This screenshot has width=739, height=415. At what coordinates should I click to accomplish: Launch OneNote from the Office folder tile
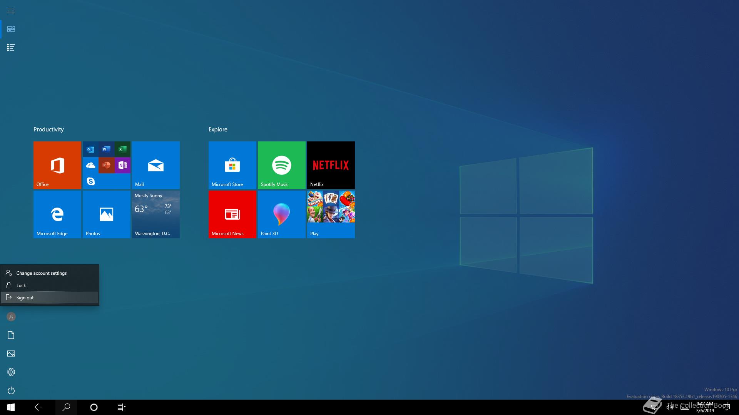(122, 165)
